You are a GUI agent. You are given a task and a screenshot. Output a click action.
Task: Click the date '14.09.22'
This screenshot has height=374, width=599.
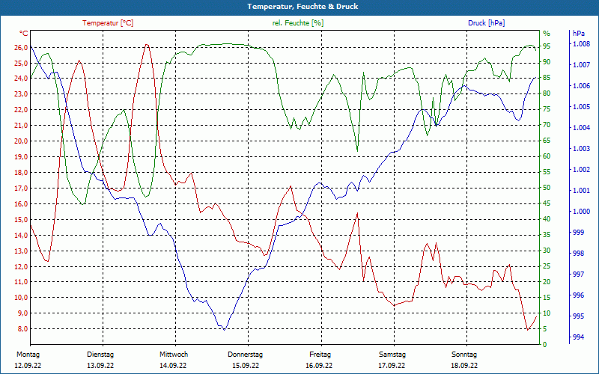pos(173,366)
